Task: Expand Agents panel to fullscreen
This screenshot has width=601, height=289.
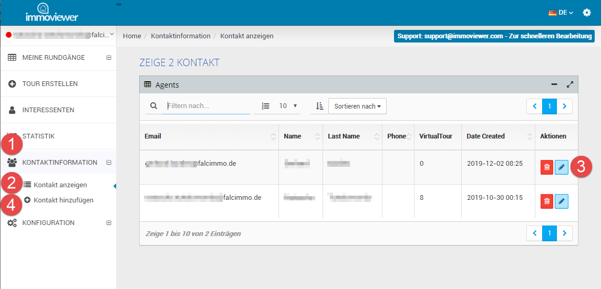Action: tap(569, 84)
